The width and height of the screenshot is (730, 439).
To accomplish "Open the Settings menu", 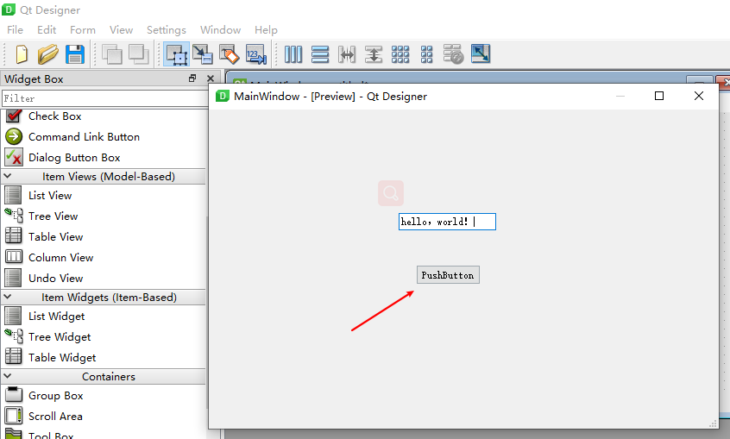I will point(167,30).
